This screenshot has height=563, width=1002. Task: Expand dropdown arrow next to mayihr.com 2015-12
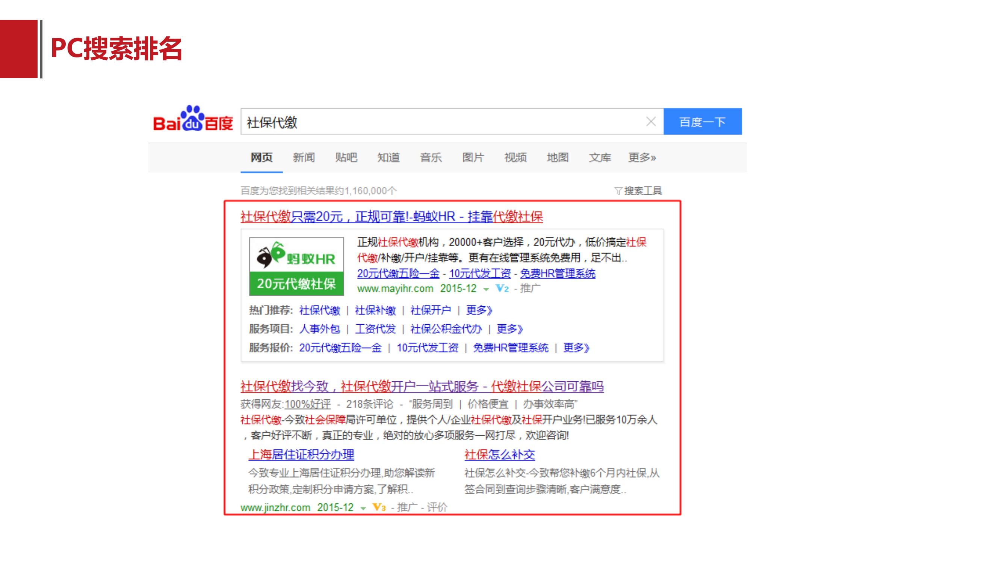[x=486, y=289]
